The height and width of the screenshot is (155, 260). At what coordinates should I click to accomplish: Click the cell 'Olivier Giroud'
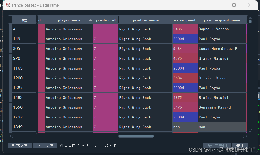(x=222, y=78)
